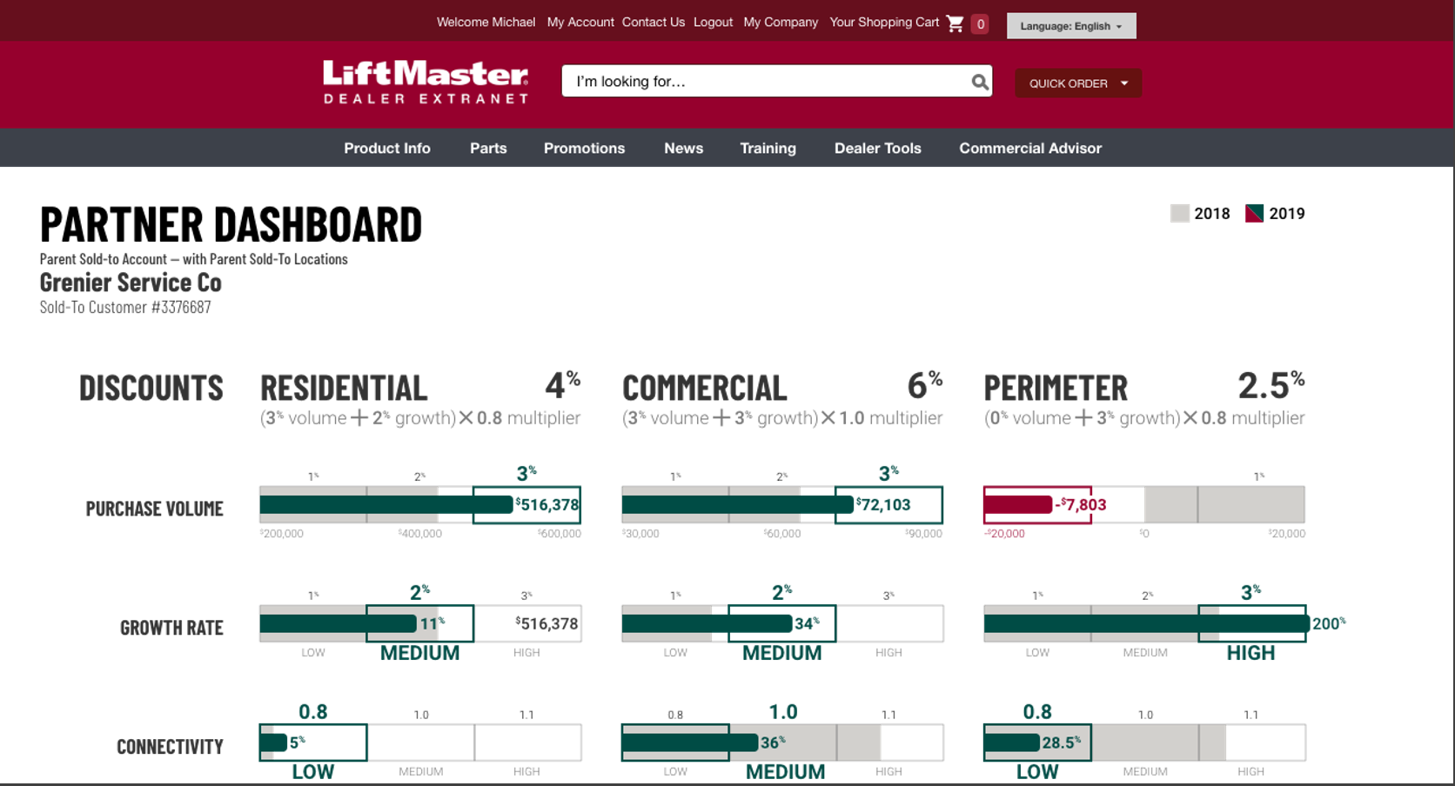Image resolution: width=1455 pixels, height=786 pixels.
Task: Click the CONNECTIVITY row label
Action: (170, 747)
